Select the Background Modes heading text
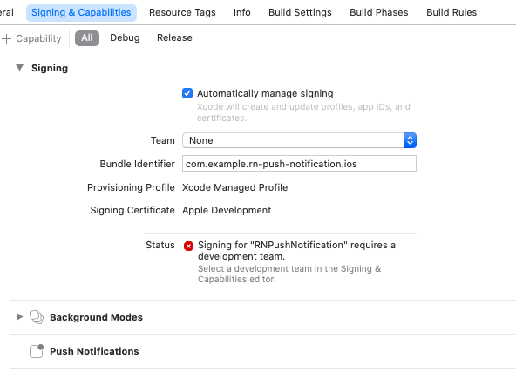Viewport: 516px width, 386px height. [x=96, y=317]
